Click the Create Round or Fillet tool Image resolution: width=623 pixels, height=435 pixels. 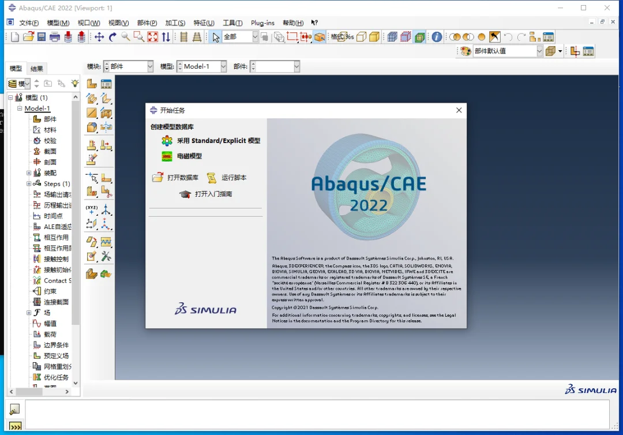(92, 127)
